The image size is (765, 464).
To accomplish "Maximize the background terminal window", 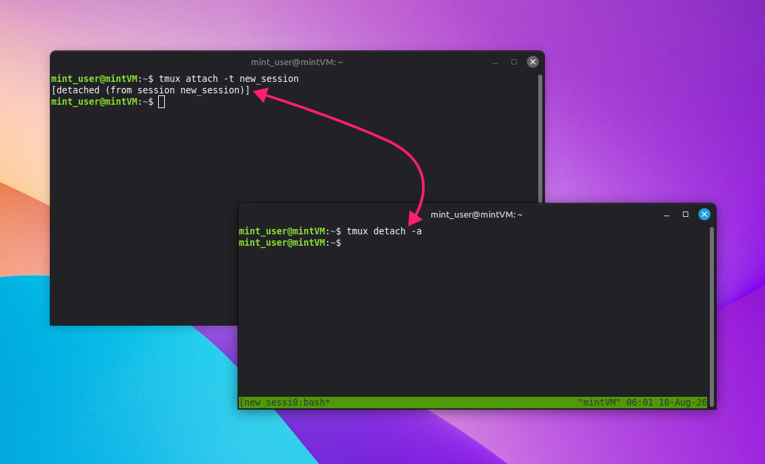I will [514, 62].
